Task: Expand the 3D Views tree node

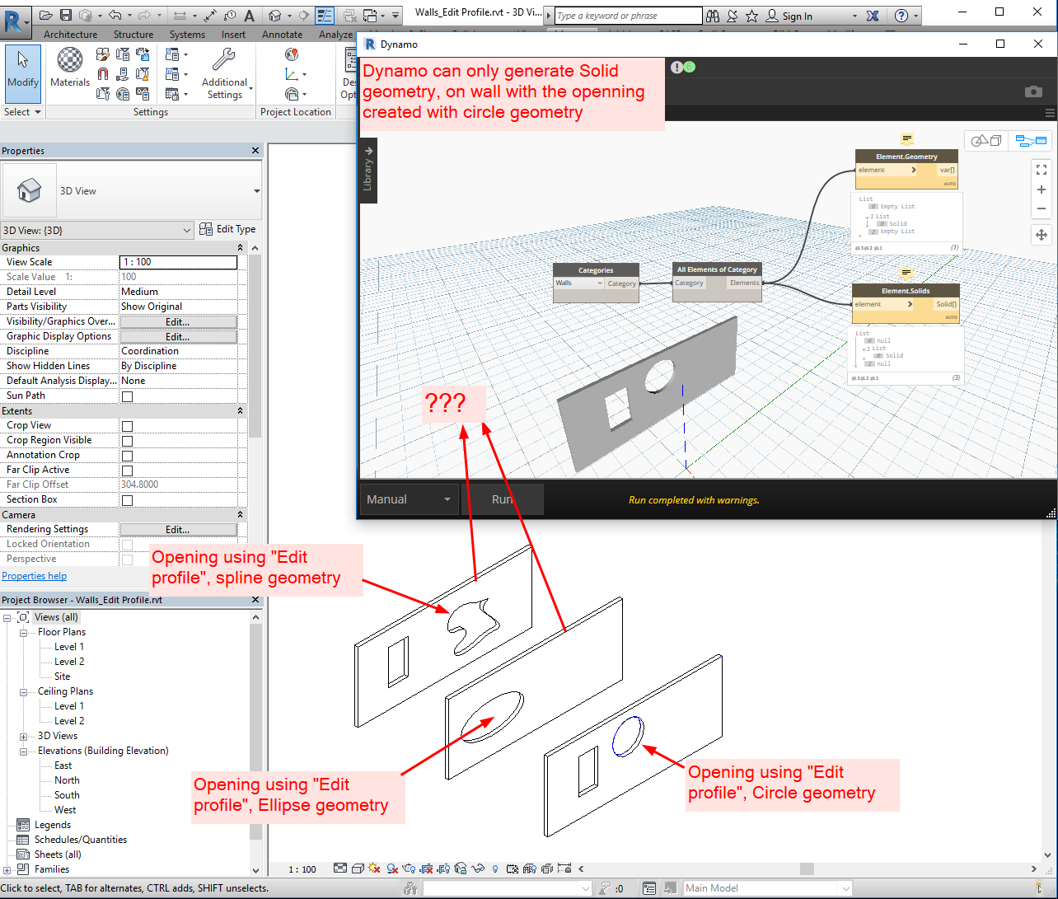Action: [24, 736]
